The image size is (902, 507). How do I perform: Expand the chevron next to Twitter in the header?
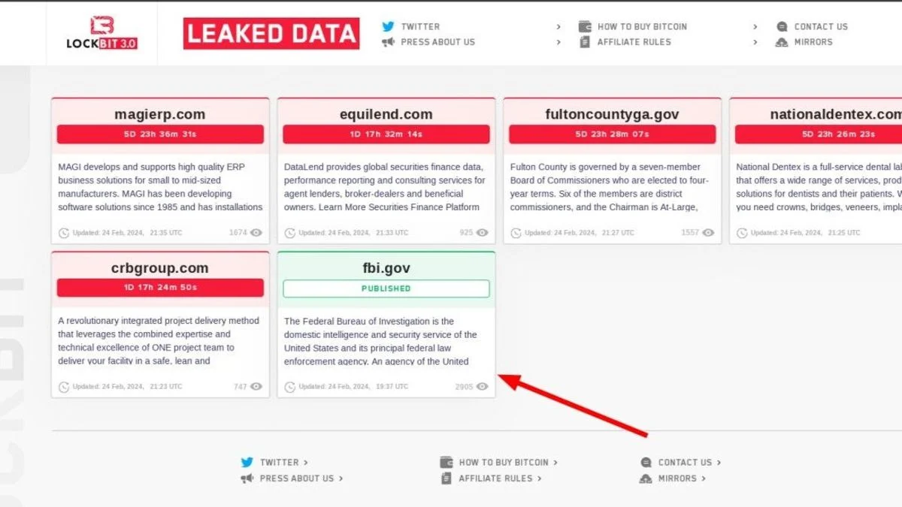tap(558, 26)
